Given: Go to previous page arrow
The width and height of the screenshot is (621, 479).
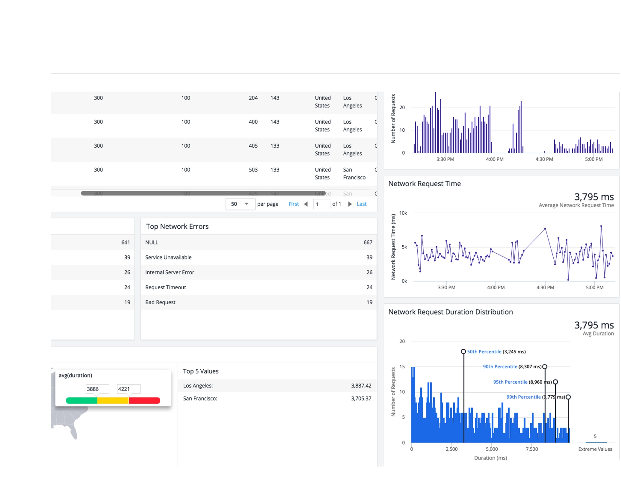Looking at the screenshot, I should pyautogui.click(x=306, y=204).
